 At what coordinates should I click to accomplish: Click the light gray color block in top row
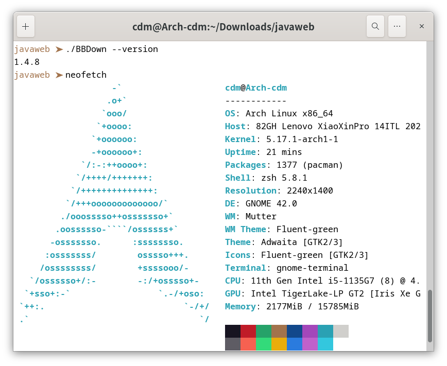pyautogui.click(x=341, y=331)
